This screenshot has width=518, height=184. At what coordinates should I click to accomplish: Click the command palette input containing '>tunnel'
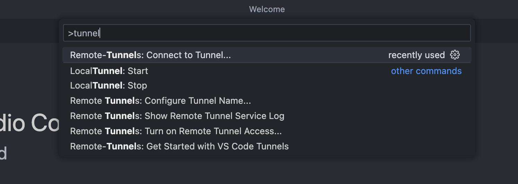coord(266,33)
